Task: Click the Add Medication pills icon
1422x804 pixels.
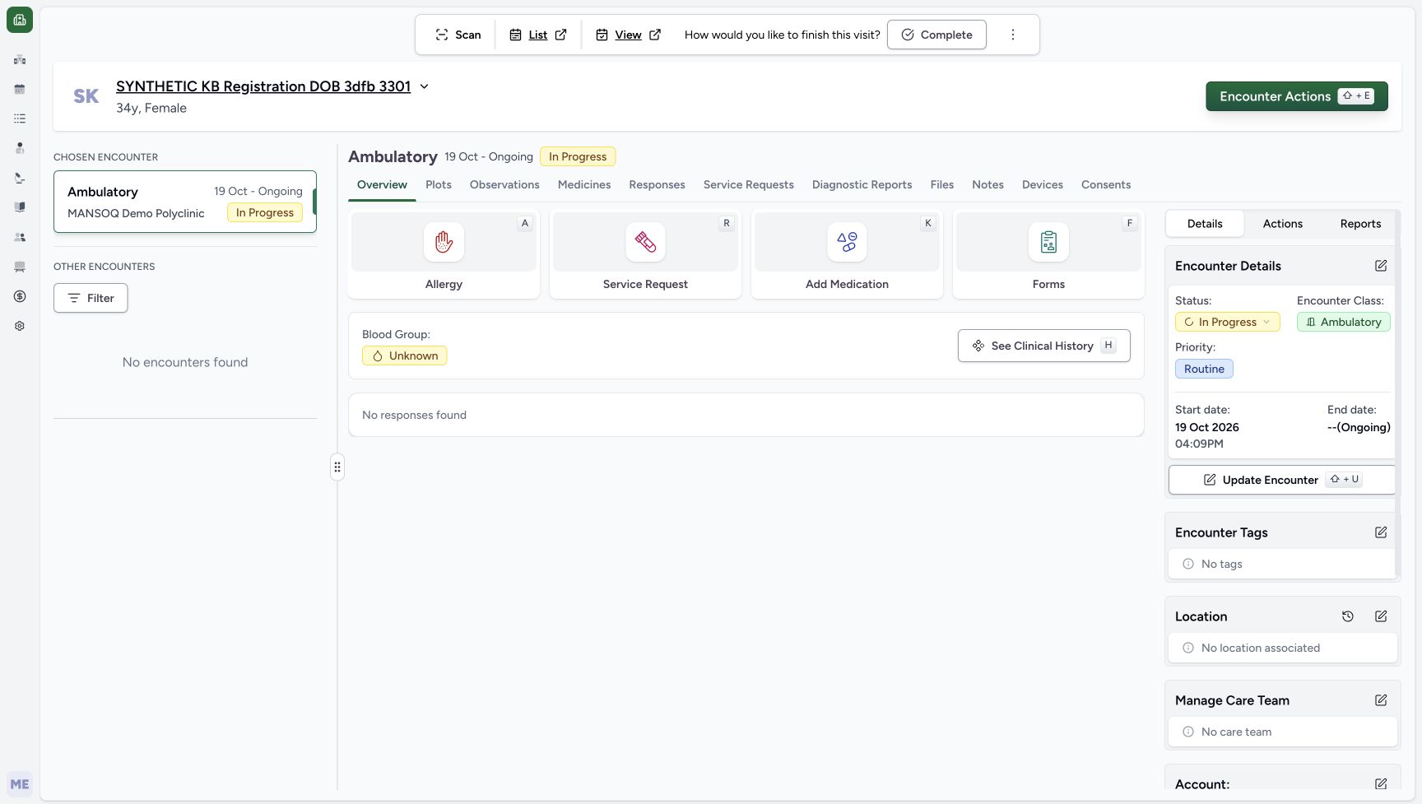Action: (x=847, y=242)
